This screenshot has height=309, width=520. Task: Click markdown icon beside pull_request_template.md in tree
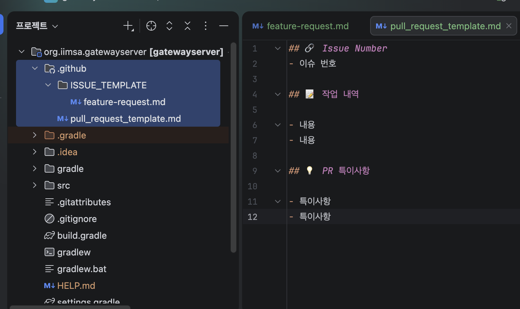pyautogui.click(x=63, y=119)
